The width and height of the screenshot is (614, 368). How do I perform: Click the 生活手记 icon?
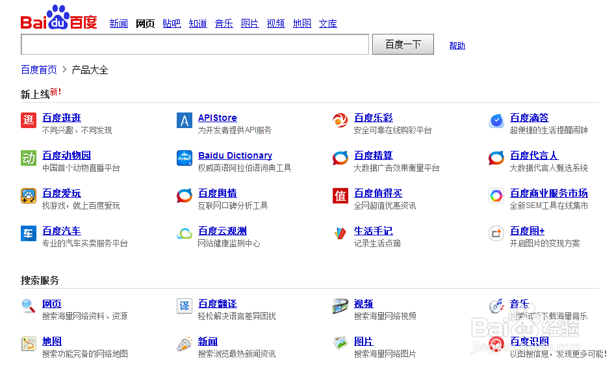tap(340, 233)
